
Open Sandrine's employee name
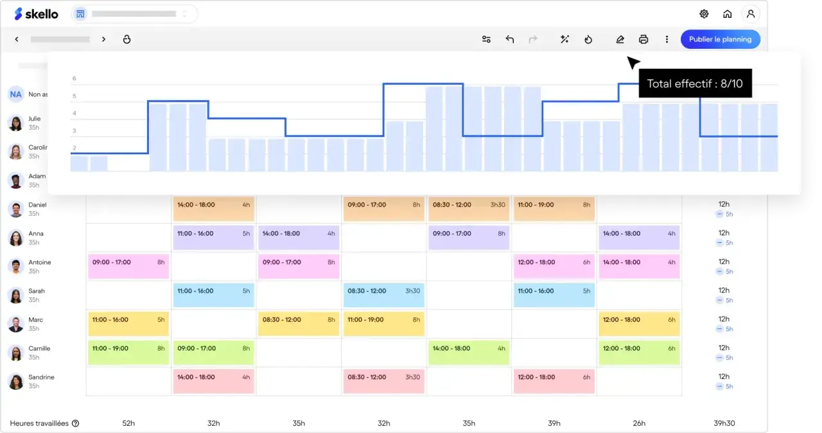point(41,377)
